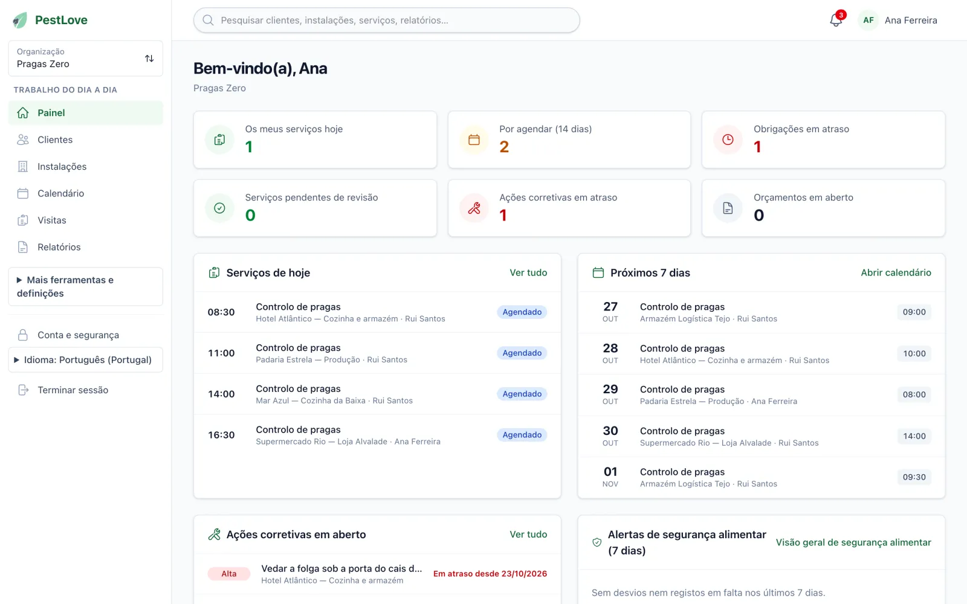
Task: Click the Clientes people icon
Action: click(23, 140)
